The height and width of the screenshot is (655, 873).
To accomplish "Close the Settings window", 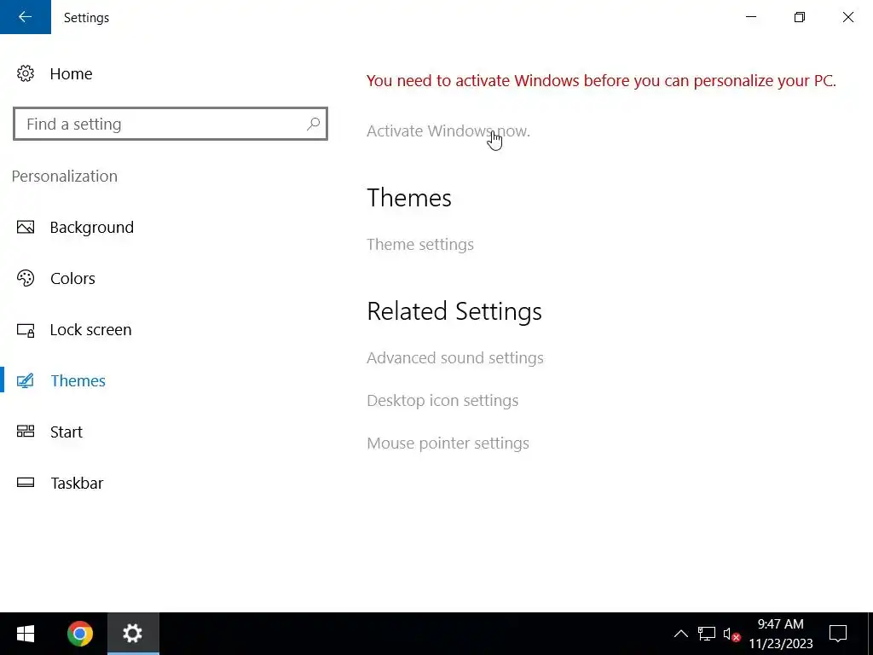I will pos(848,17).
